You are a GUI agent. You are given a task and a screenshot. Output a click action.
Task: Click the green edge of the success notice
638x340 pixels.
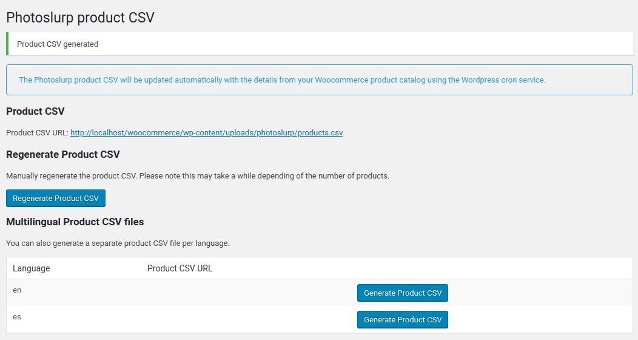tap(7, 44)
